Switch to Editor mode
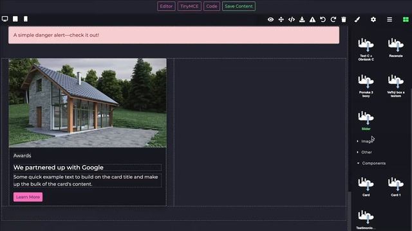Viewport: 412px width, 231px height. pos(166,6)
